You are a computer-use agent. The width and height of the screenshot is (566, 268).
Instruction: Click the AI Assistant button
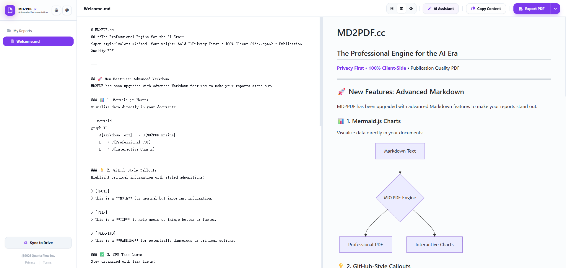click(x=440, y=9)
